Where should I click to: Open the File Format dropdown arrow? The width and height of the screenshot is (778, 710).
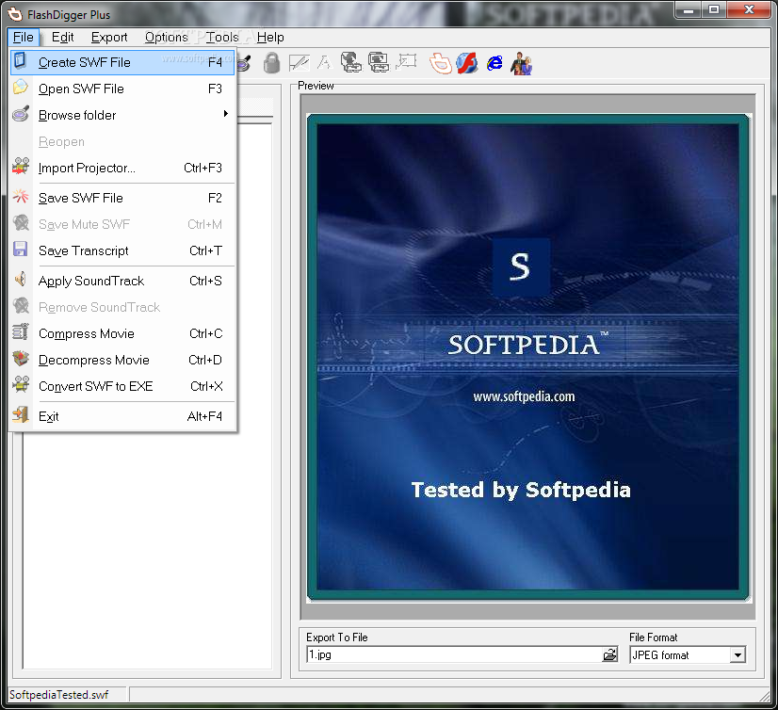[737, 655]
